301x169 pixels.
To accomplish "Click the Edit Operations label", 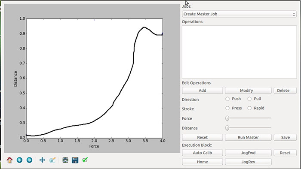I will (x=196, y=83).
